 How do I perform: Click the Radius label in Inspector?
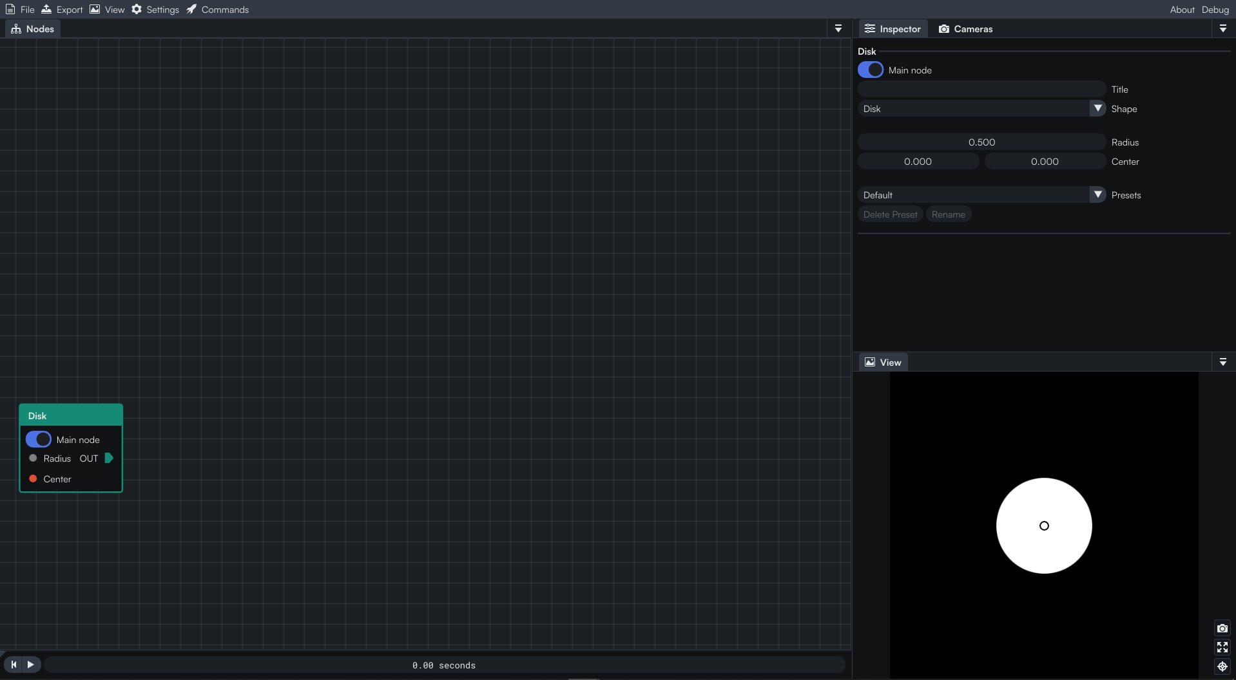(1125, 142)
